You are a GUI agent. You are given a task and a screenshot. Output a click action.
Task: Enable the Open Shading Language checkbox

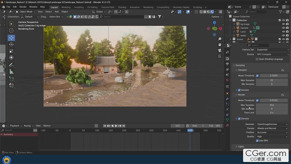click(257, 59)
